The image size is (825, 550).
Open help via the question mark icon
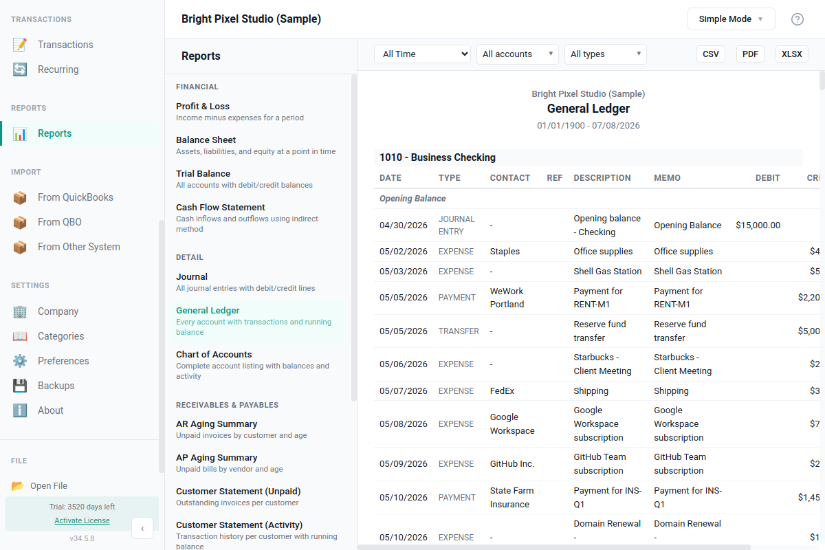[797, 19]
